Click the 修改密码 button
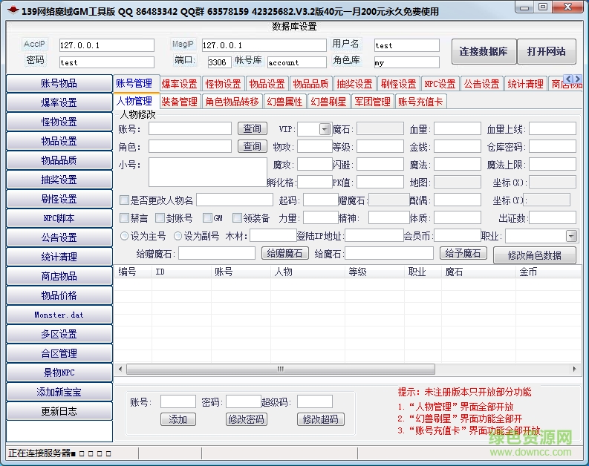 tap(247, 419)
